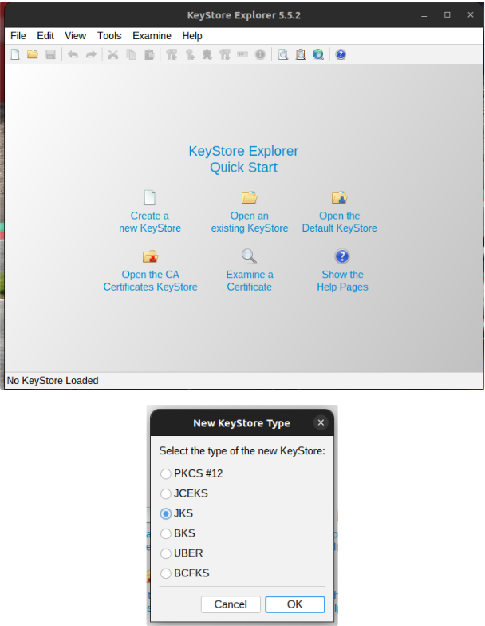The height and width of the screenshot is (626, 485).
Task: Click the folder icon above Open an existing KeyStore
Action: [249, 197]
